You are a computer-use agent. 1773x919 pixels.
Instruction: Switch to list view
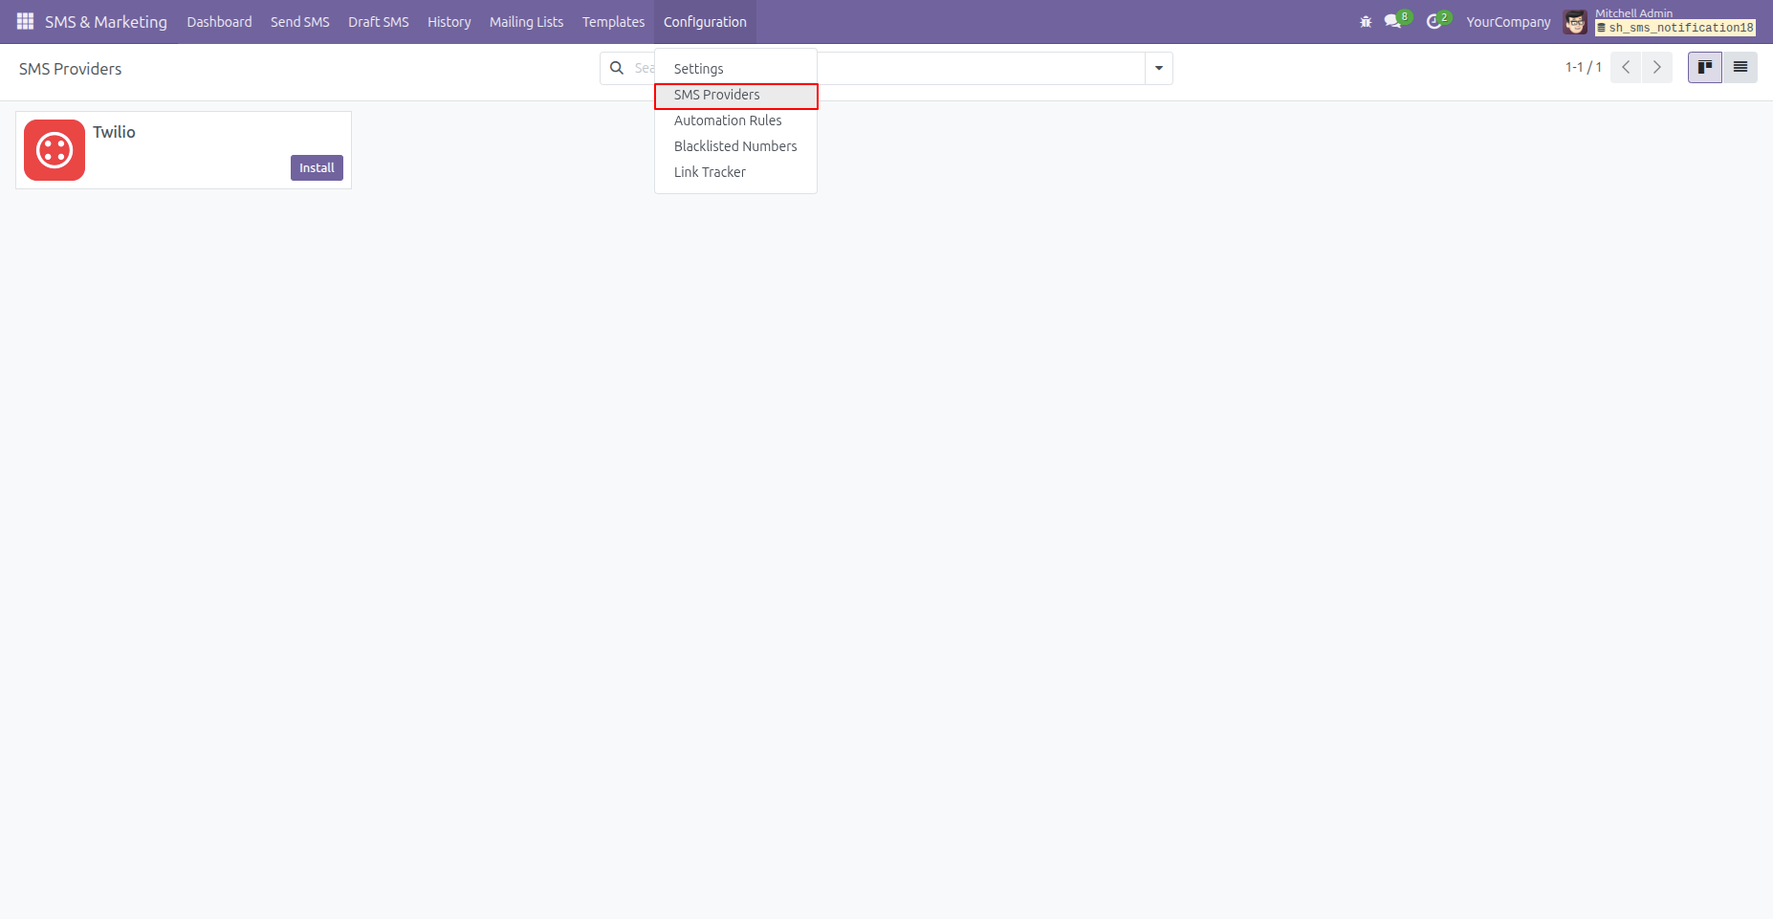(x=1740, y=68)
